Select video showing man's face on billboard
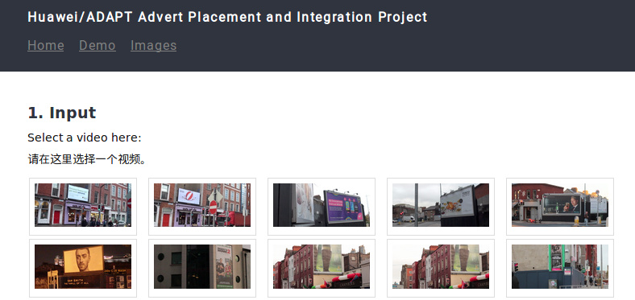 click(560, 206)
